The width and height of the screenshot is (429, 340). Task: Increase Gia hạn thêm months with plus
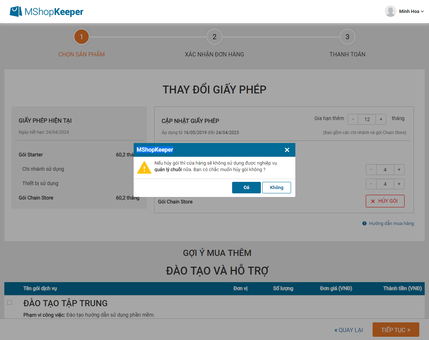coord(381,119)
